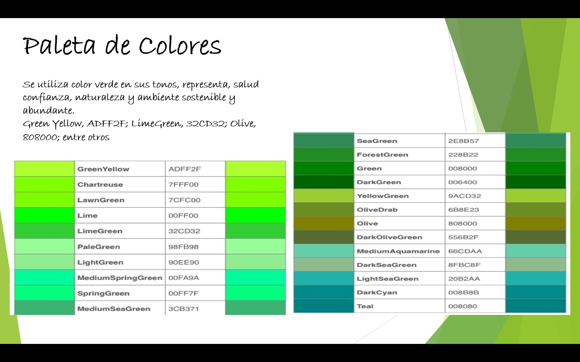
Task: Select the 'DarkSeaGreen' name cell
Action: click(400, 265)
